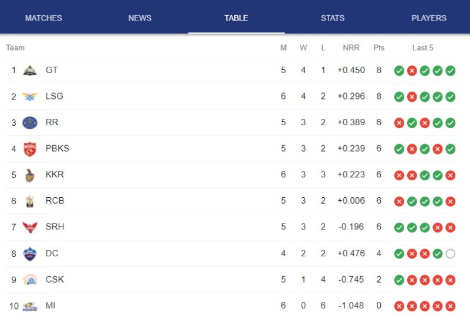Click the DC team logo

pyautogui.click(x=30, y=253)
